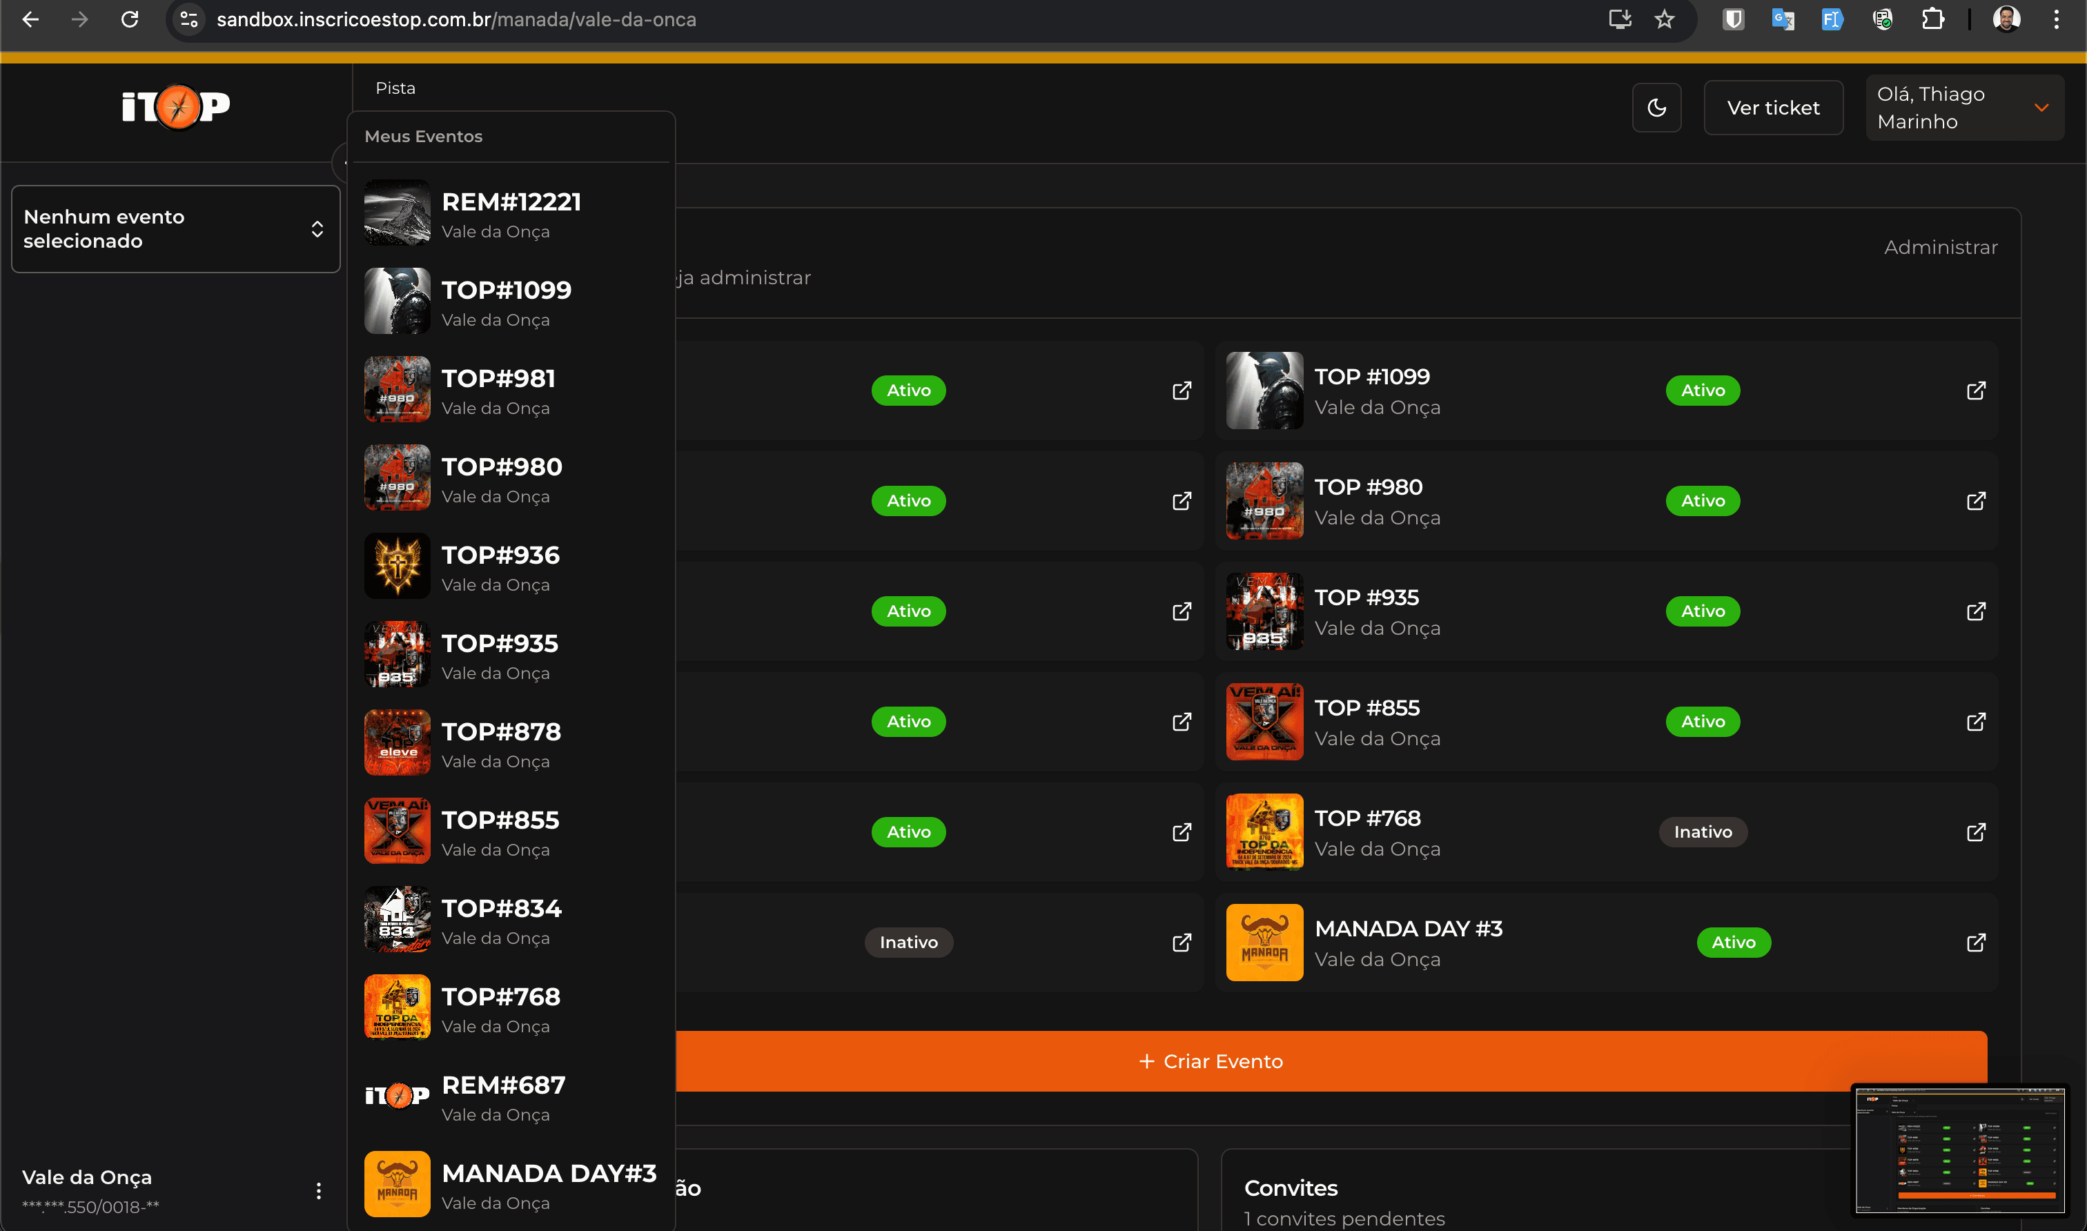This screenshot has width=2087, height=1231.
Task: Open MANADA DAY #3 card external link icon
Action: (1976, 943)
